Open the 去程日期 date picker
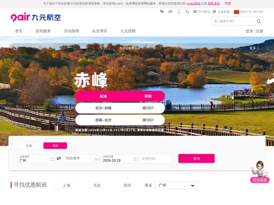Image resolution: width=274 pixels, height=205 pixels. [x=120, y=158]
